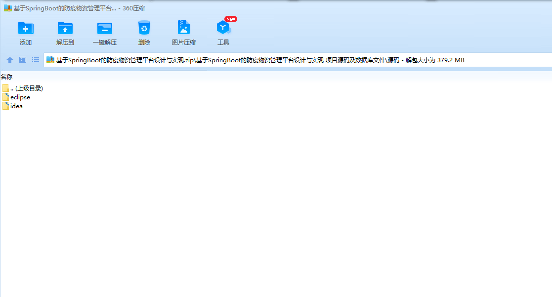Switch to list view mode
This screenshot has height=297, width=552.
coord(36,60)
